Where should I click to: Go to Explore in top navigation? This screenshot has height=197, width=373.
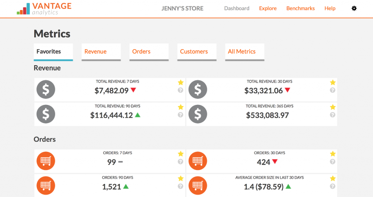point(268,8)
